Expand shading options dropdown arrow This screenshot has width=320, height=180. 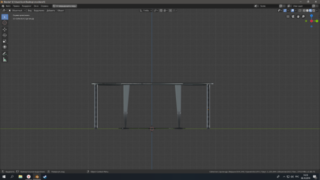coord(316,10)
